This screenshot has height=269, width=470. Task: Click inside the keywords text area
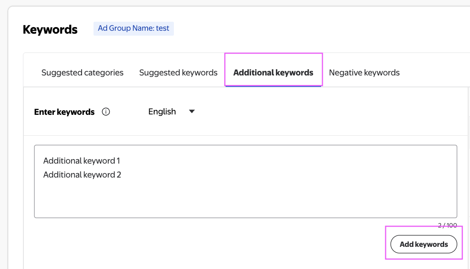pos(246,182)
